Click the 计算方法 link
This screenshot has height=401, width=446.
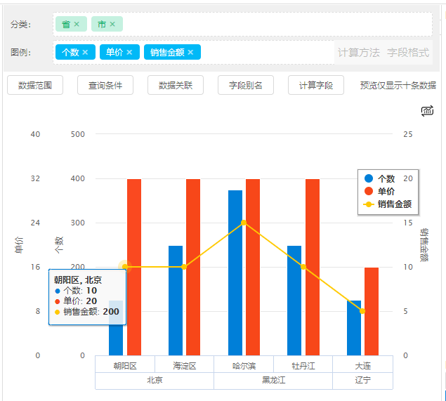tap(359, 53)
